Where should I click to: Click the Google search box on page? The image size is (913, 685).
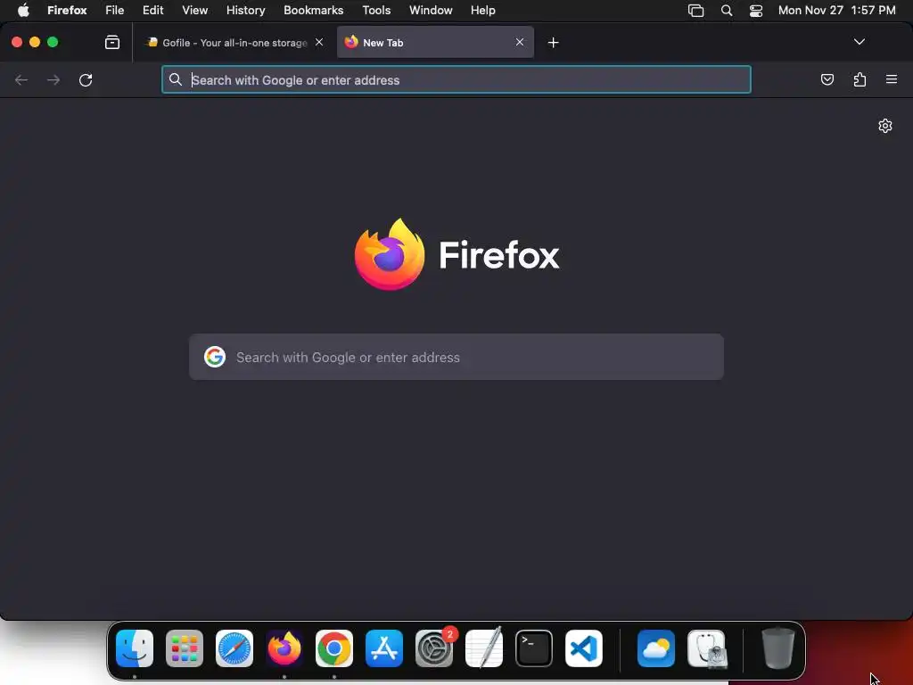click(456, 357)
